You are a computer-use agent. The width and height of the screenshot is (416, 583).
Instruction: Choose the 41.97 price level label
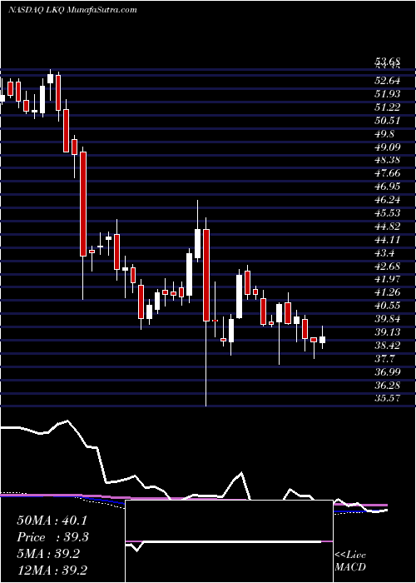pos(388,279)
